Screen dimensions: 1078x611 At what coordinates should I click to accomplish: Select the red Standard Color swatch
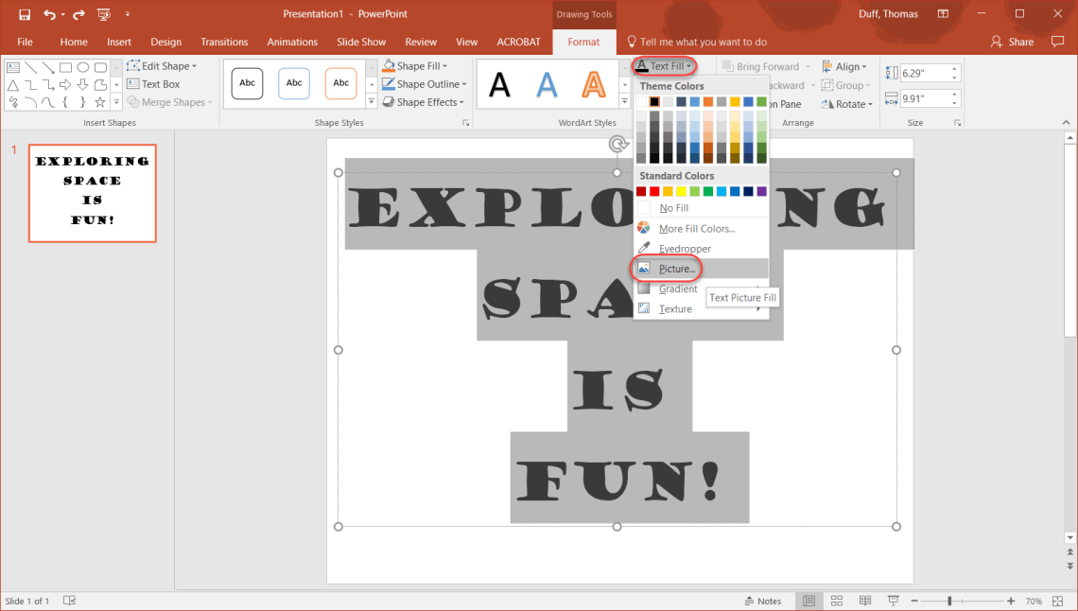[654, 192]
